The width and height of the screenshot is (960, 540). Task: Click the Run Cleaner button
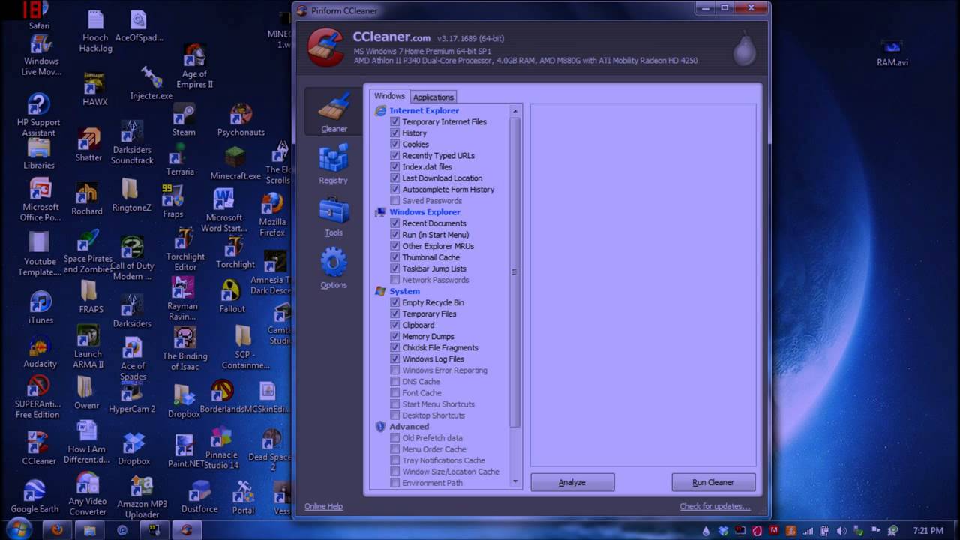coord(713,482)
